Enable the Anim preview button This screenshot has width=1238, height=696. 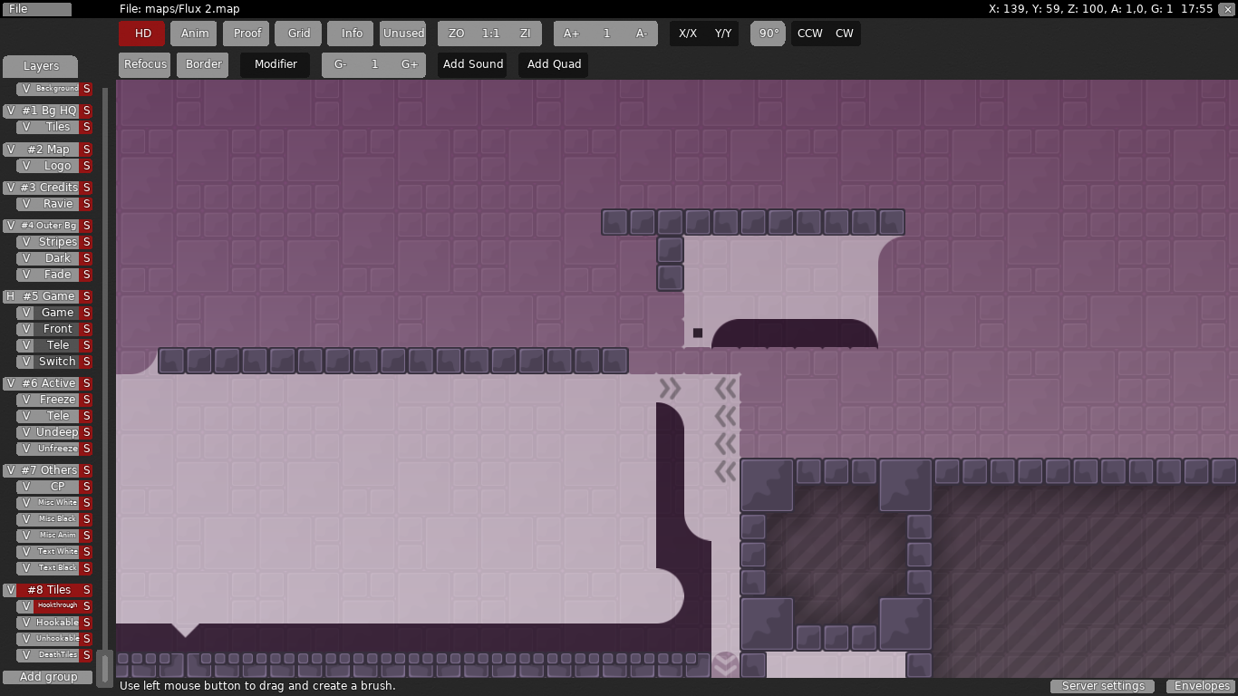coord(195,34)
